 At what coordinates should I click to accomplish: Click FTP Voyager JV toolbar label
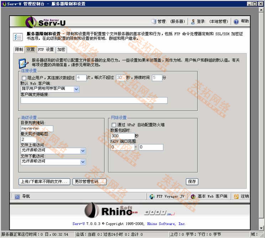coord(170,196)
